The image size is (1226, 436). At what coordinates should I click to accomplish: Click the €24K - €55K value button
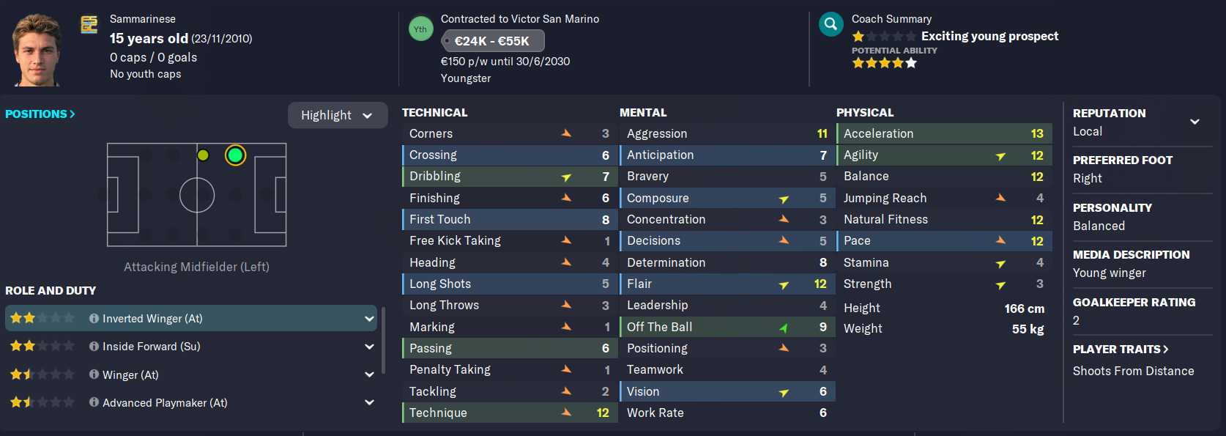[x=492, y=41]
